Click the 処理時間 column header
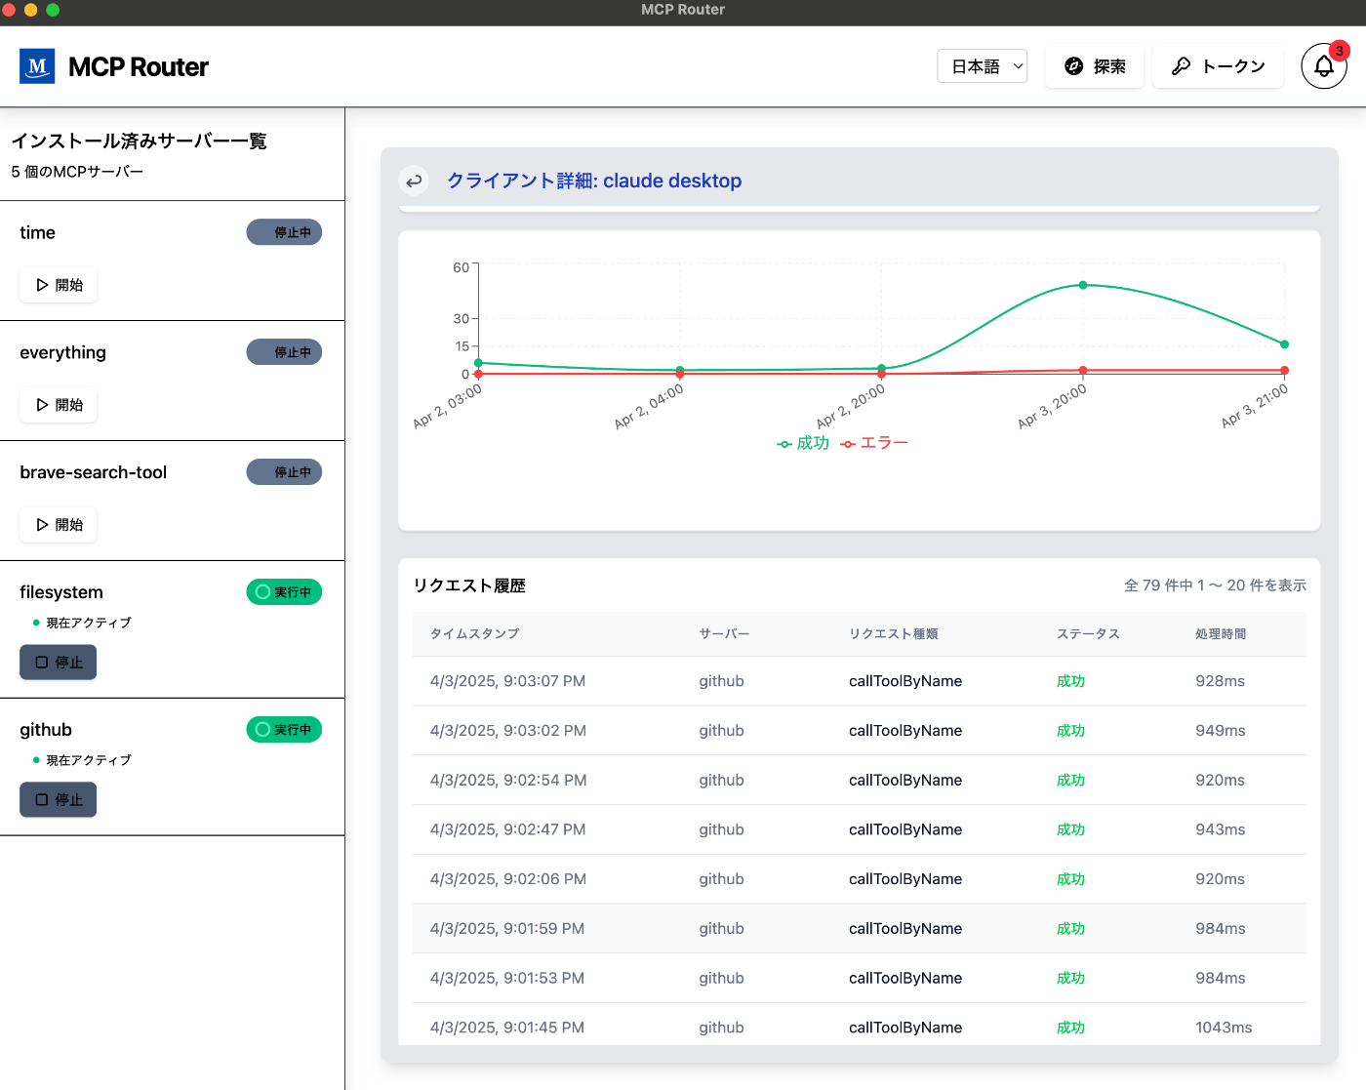 (x=1221, y=634)
